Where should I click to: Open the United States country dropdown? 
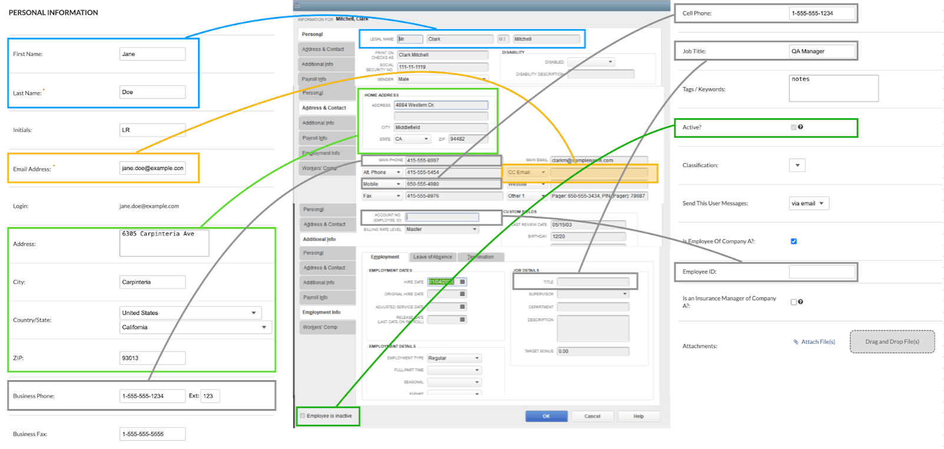point(190,313)
